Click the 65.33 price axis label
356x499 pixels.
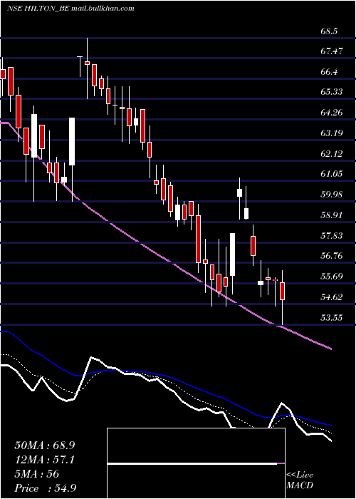[332, 92]
